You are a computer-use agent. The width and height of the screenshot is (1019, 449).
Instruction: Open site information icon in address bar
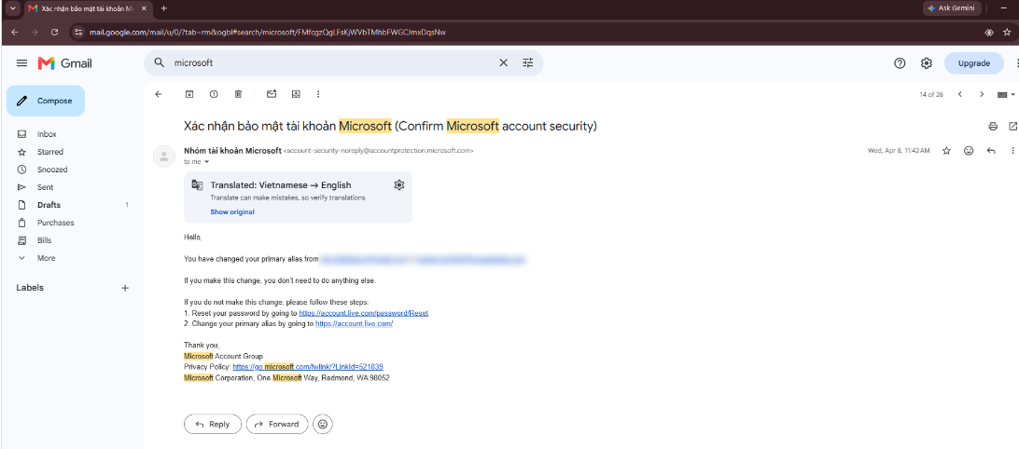[x=78, y=32]
